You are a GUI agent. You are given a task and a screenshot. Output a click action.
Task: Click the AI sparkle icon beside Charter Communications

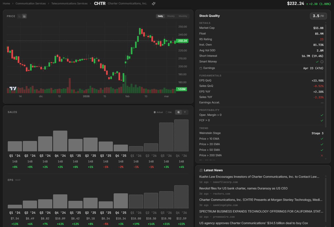point(154,4)
